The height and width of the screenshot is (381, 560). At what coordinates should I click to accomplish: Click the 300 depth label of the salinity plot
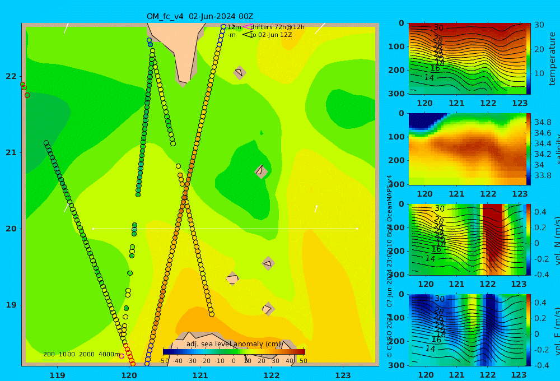click(396, 184)
